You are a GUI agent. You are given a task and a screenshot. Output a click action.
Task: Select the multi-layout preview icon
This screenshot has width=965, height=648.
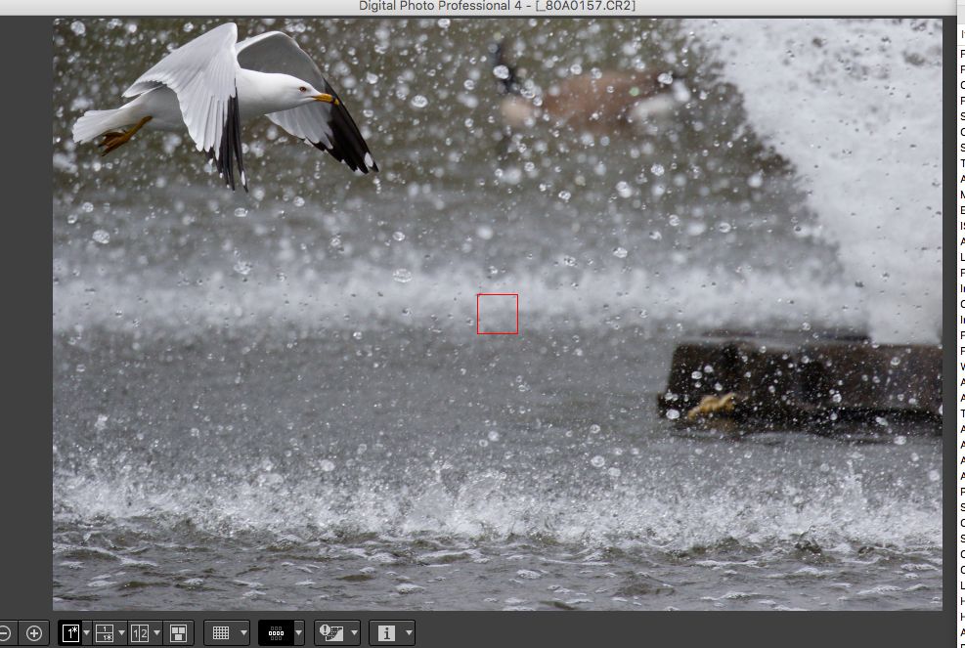coord(177,632)
